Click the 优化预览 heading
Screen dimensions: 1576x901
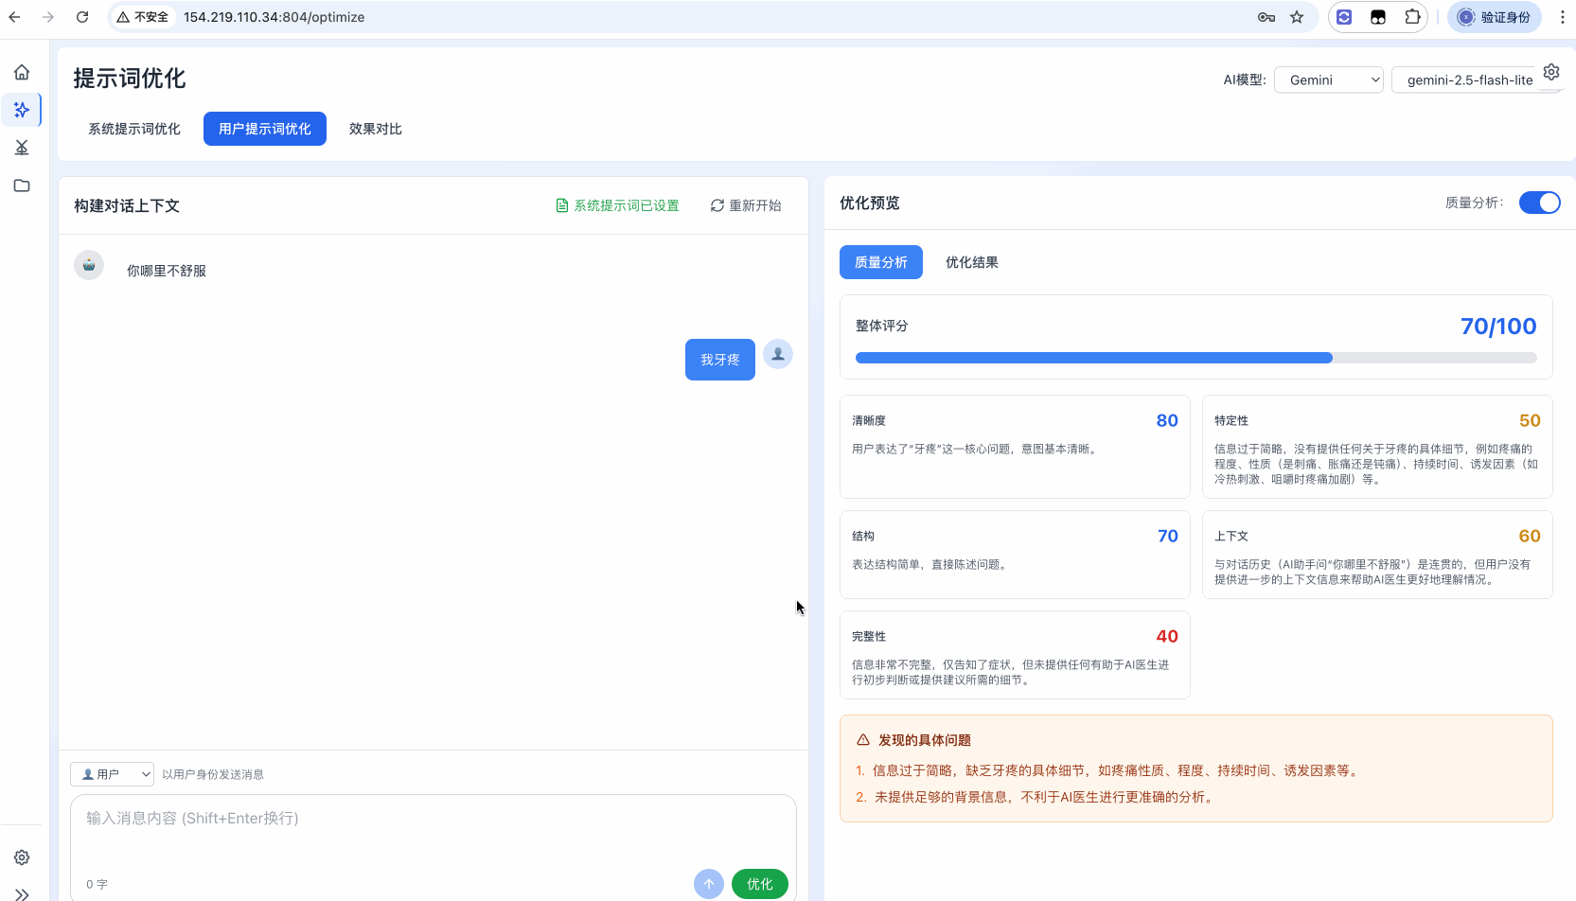pos(870,203)
